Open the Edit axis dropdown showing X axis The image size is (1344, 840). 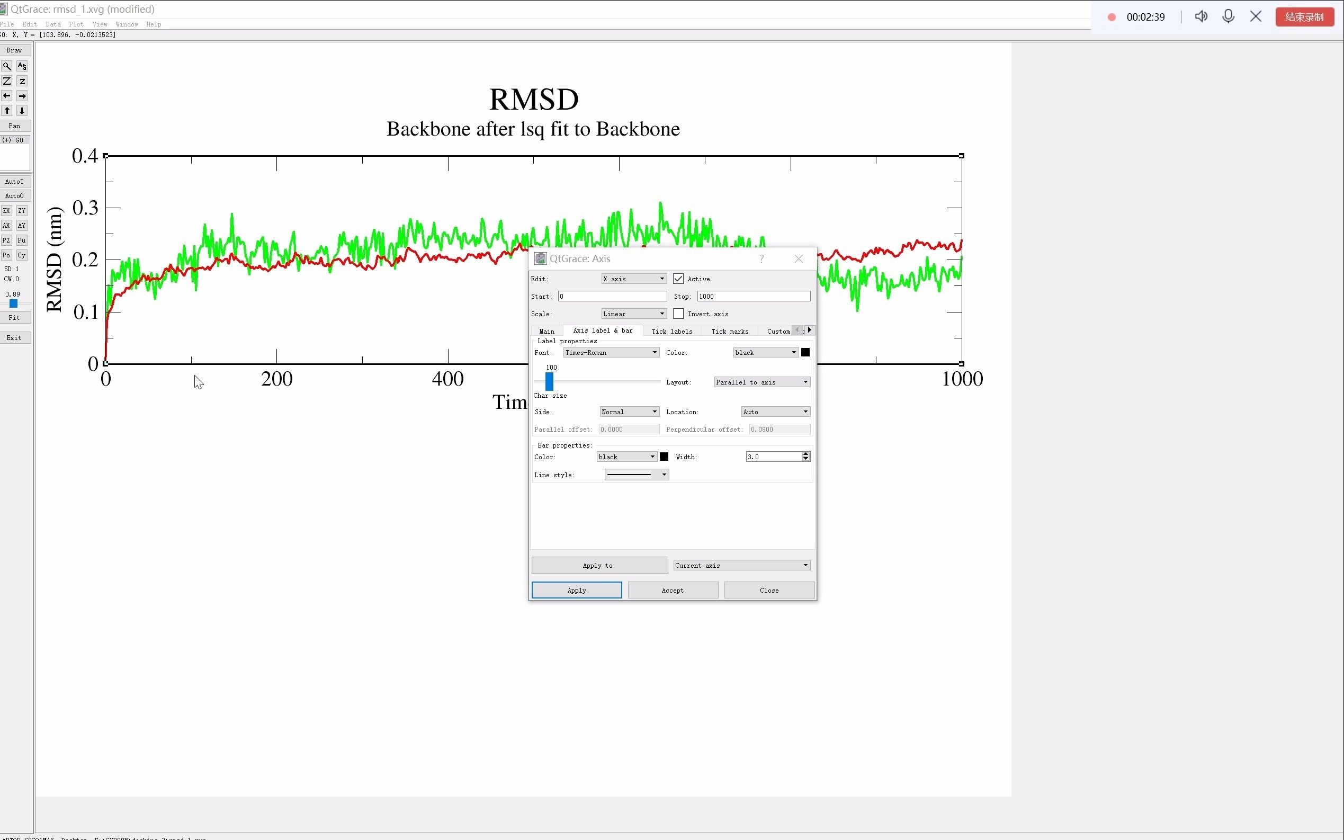(634, 279)
